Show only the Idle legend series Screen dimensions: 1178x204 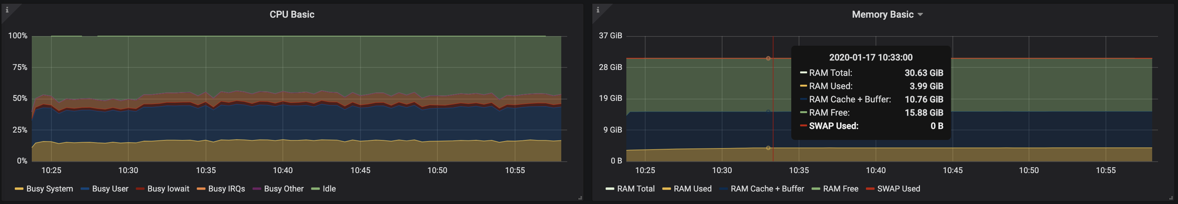coord(329,189)
